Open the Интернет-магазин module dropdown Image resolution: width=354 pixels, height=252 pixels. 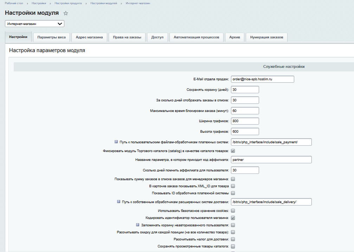click(34, 24)
